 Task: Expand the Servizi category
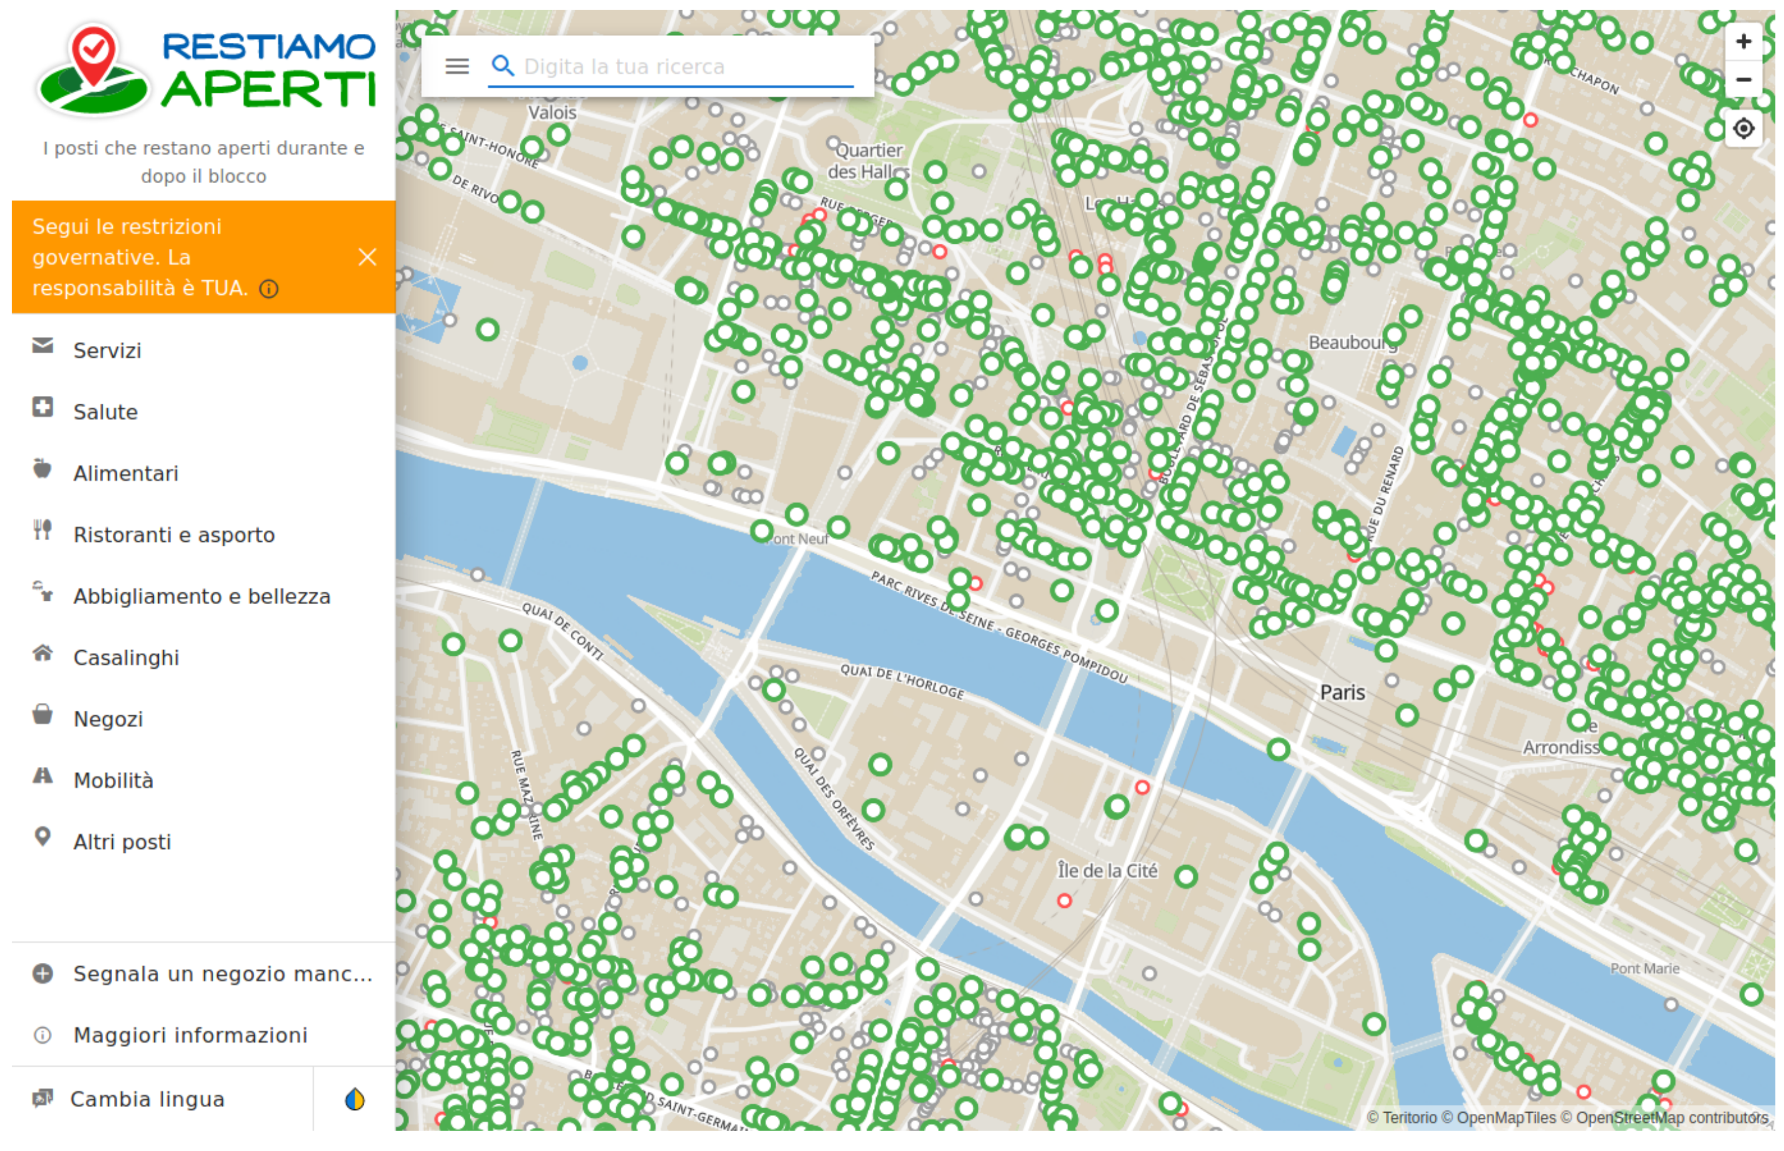click(107, 350)
